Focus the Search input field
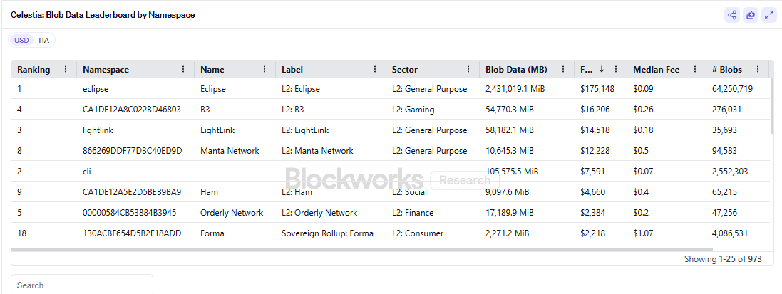This screenshot has height=294, width=782. coord(82,285)
